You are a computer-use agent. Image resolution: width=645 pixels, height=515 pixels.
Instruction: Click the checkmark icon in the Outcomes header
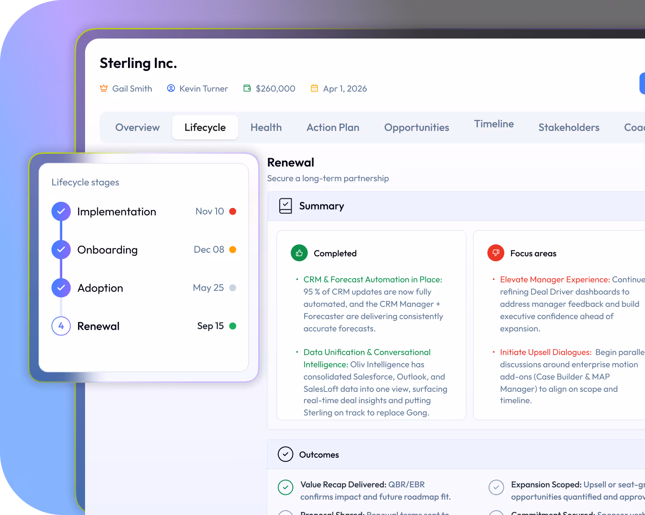point(285,454)
